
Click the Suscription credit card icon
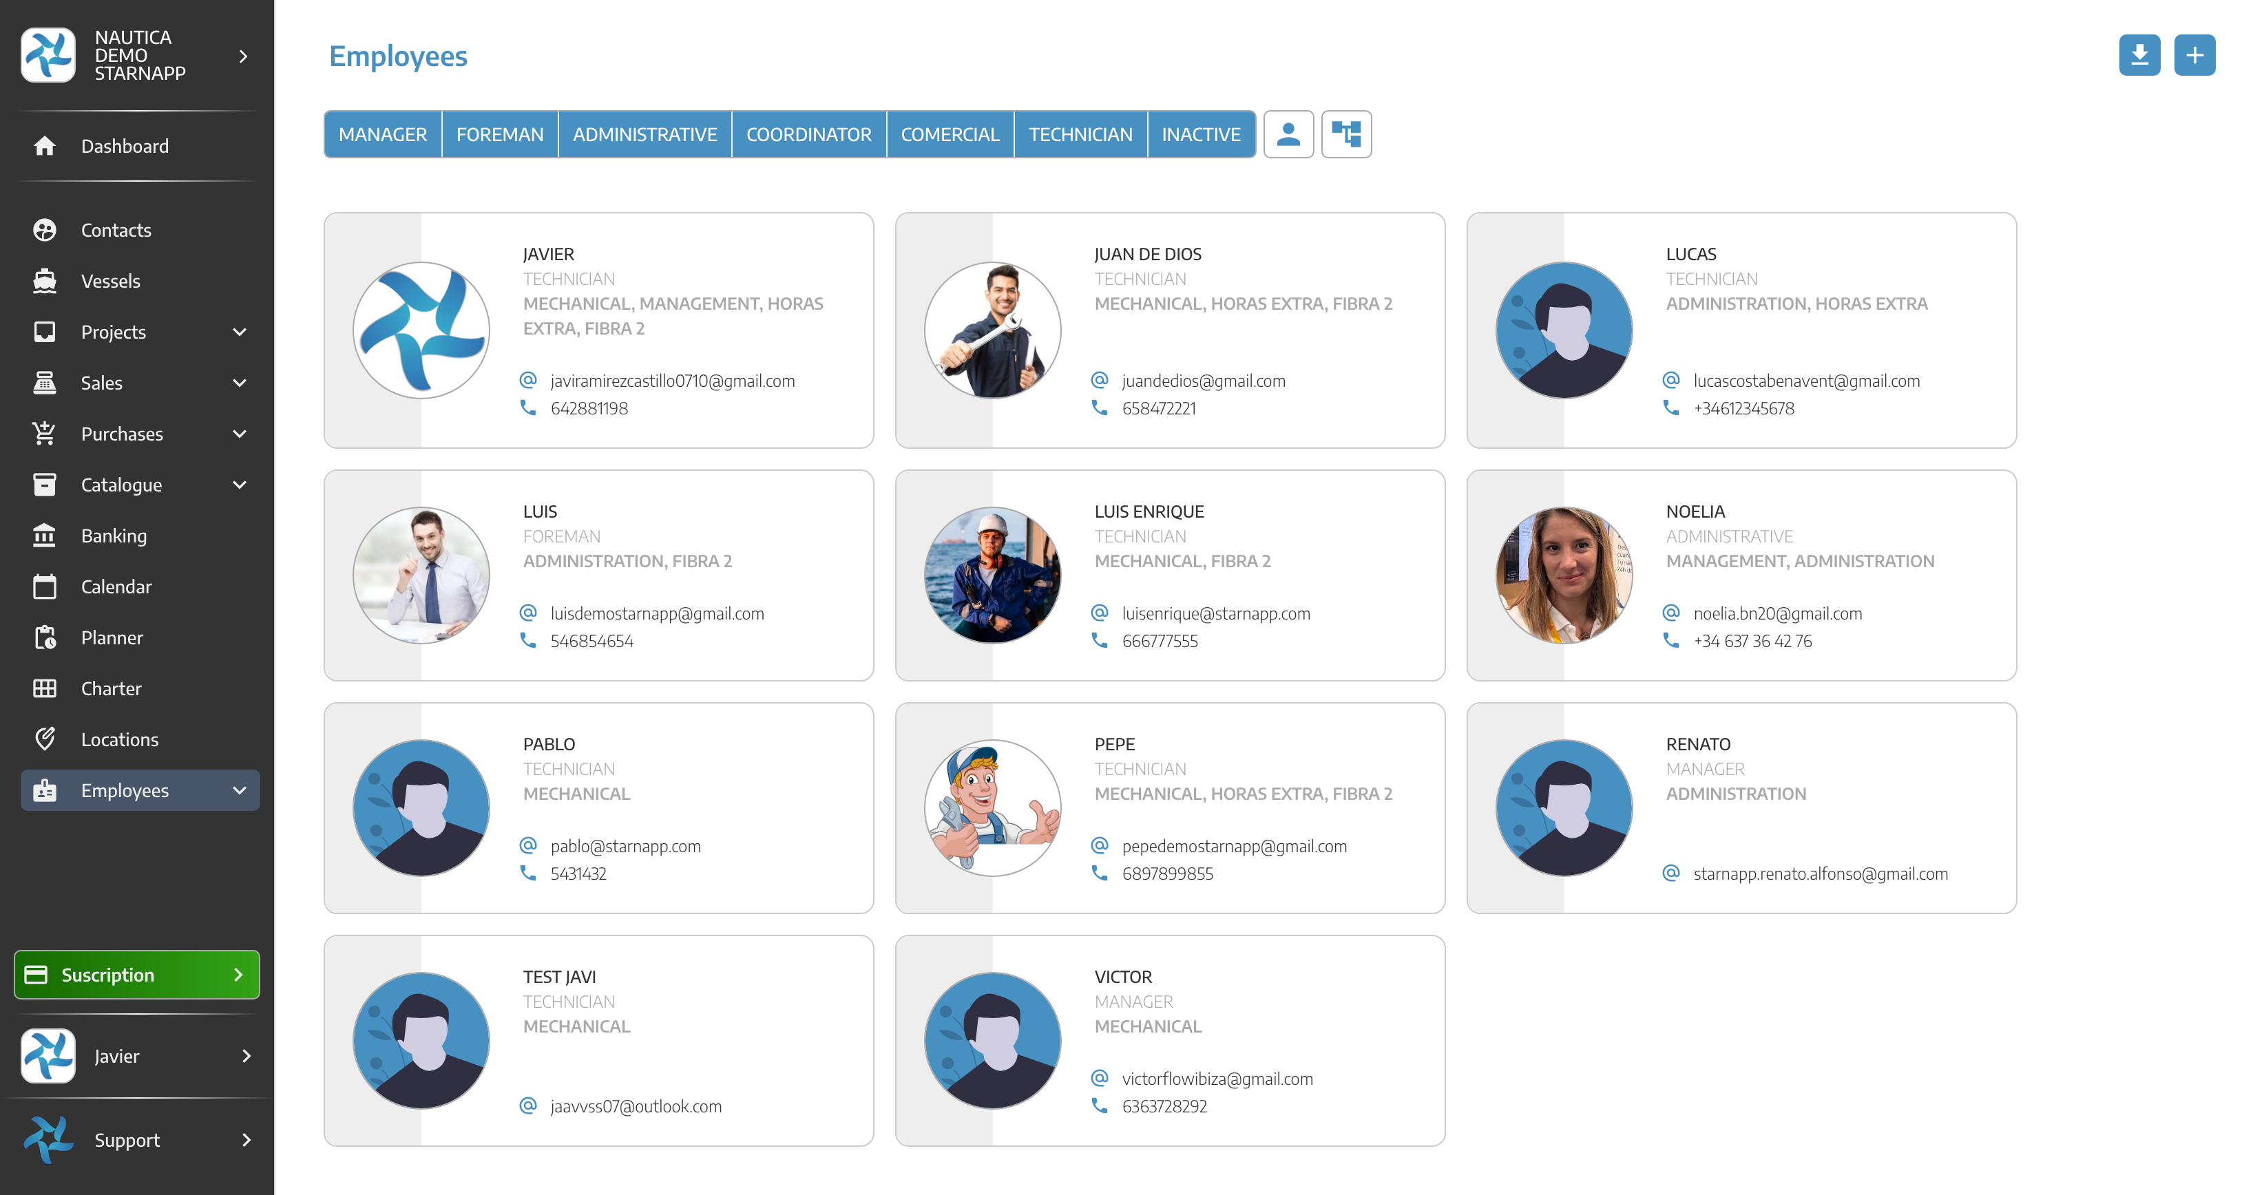36,975
